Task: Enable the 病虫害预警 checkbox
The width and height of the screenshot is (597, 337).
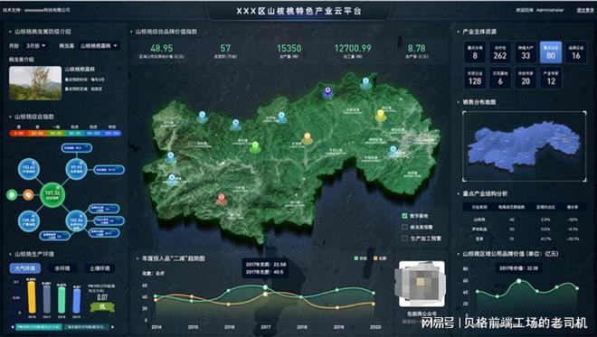Action: (x=404, y=227)
